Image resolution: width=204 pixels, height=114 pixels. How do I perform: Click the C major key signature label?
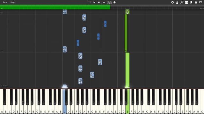click(x=4, y=86)
